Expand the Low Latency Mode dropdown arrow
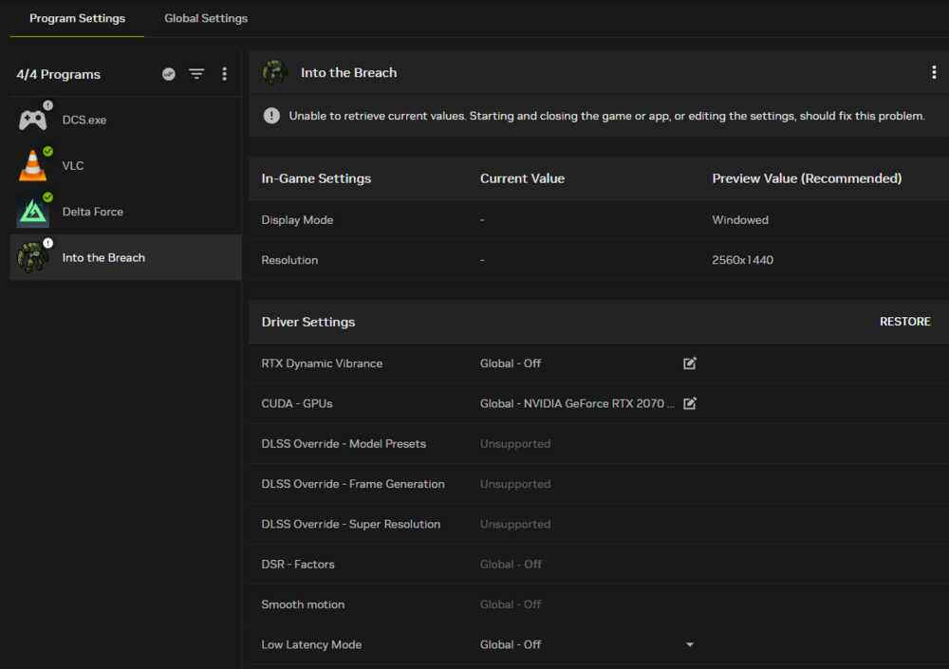Image resolution: width=949 pixels, height=669 pixels. click(x=690, y=645)
